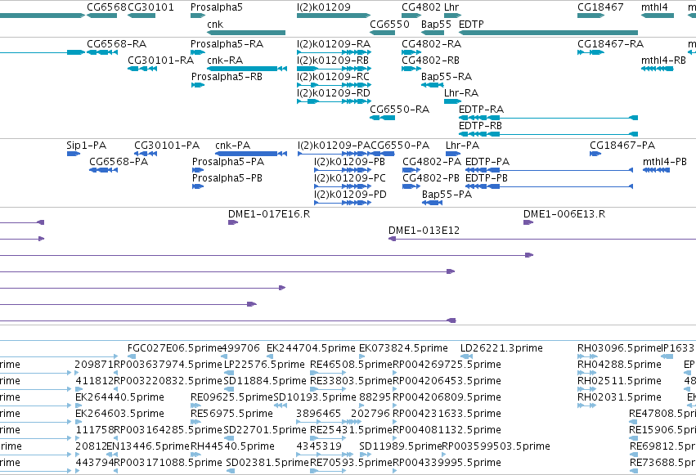Click the DME1-017E16.R clone marker
The width and height of the screenshot is (696, 475).
click(x=233, y=222)
